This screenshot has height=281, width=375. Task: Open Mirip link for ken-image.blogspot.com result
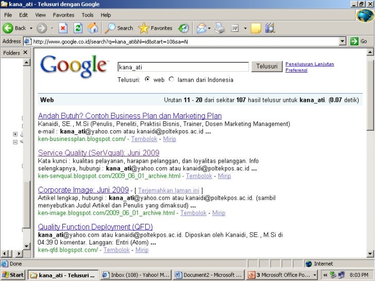[x=218, y=213]
